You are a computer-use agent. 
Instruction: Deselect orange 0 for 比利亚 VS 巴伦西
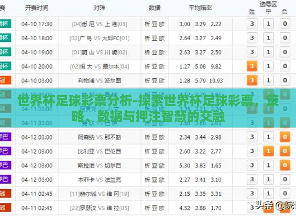click(285, 151)
